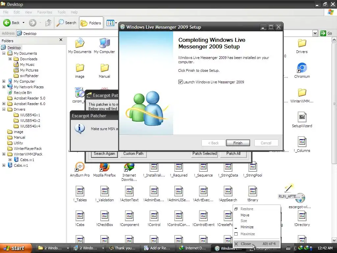337x253 pixels.
Task: Click the taskbar clock 12:42 AM
Action: pyautogui.click(x=325, y=248)
